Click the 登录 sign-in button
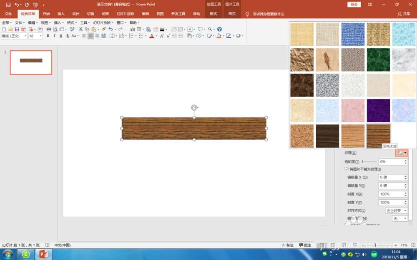The image size is (417, 260). 354,5
